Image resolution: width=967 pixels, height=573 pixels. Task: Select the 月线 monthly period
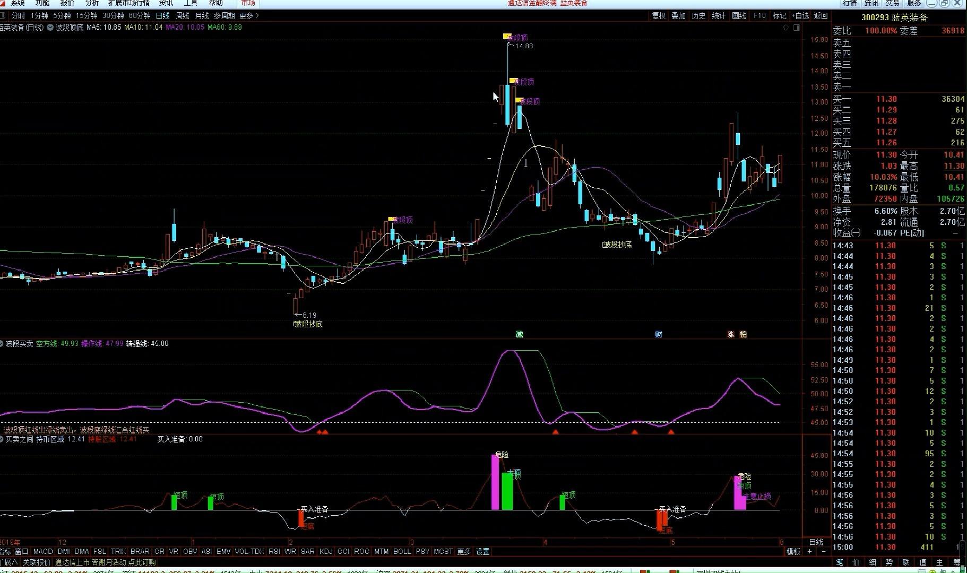pos(202,16)
